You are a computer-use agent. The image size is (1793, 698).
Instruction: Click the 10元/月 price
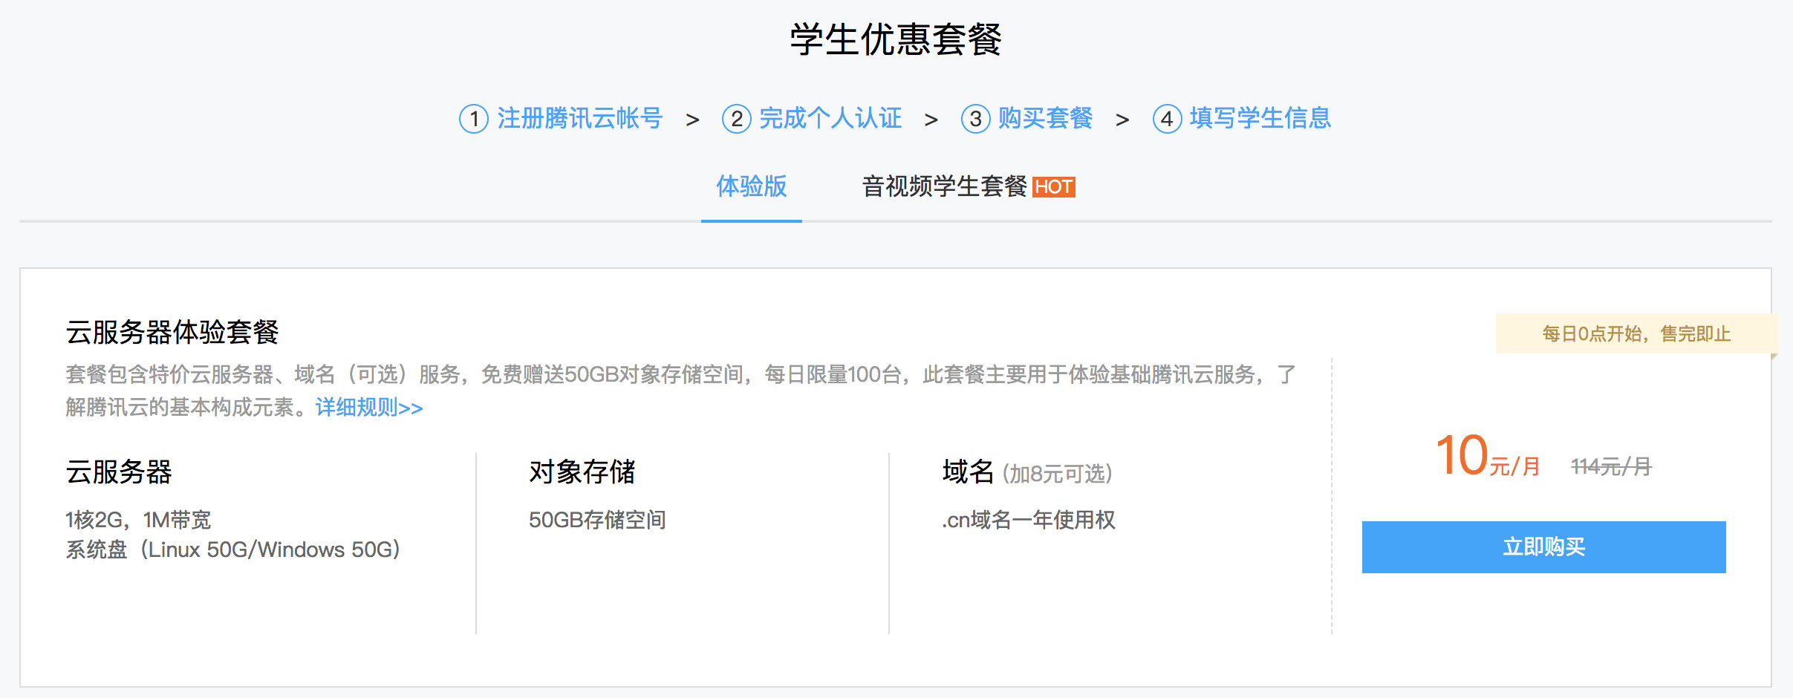[x=1488, y=455]
